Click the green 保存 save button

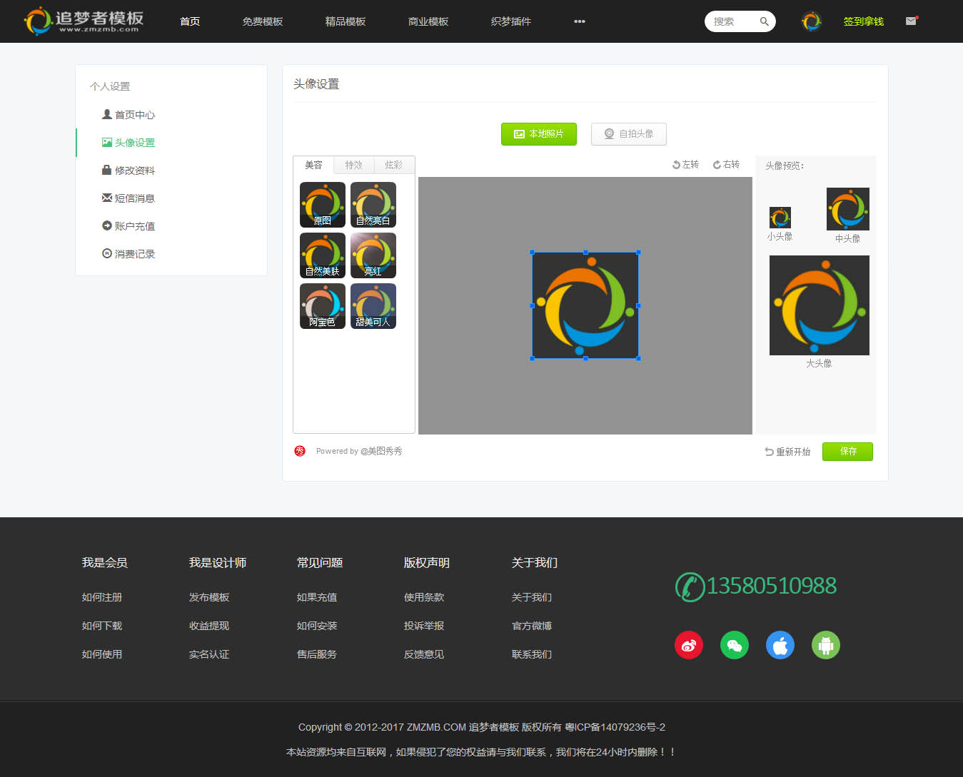(x=847, y=452)
